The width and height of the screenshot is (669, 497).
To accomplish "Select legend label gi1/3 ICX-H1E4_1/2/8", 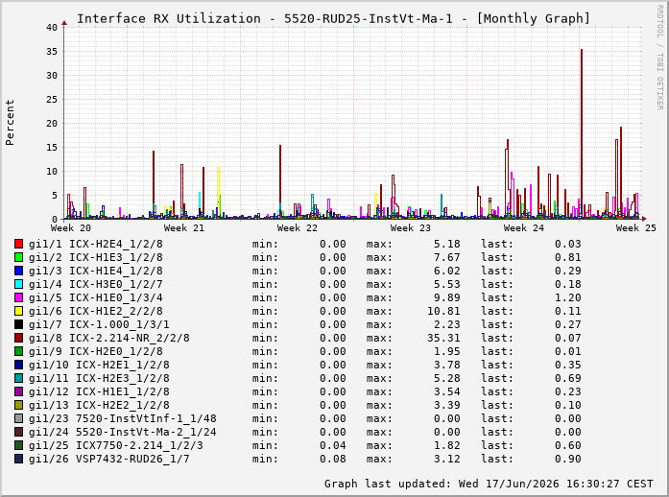I will pos(96,271).
